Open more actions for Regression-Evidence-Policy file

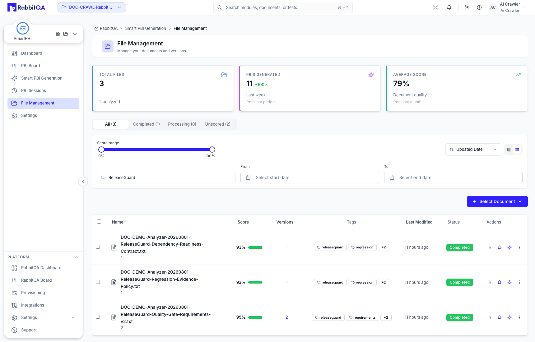click(519, 282)
